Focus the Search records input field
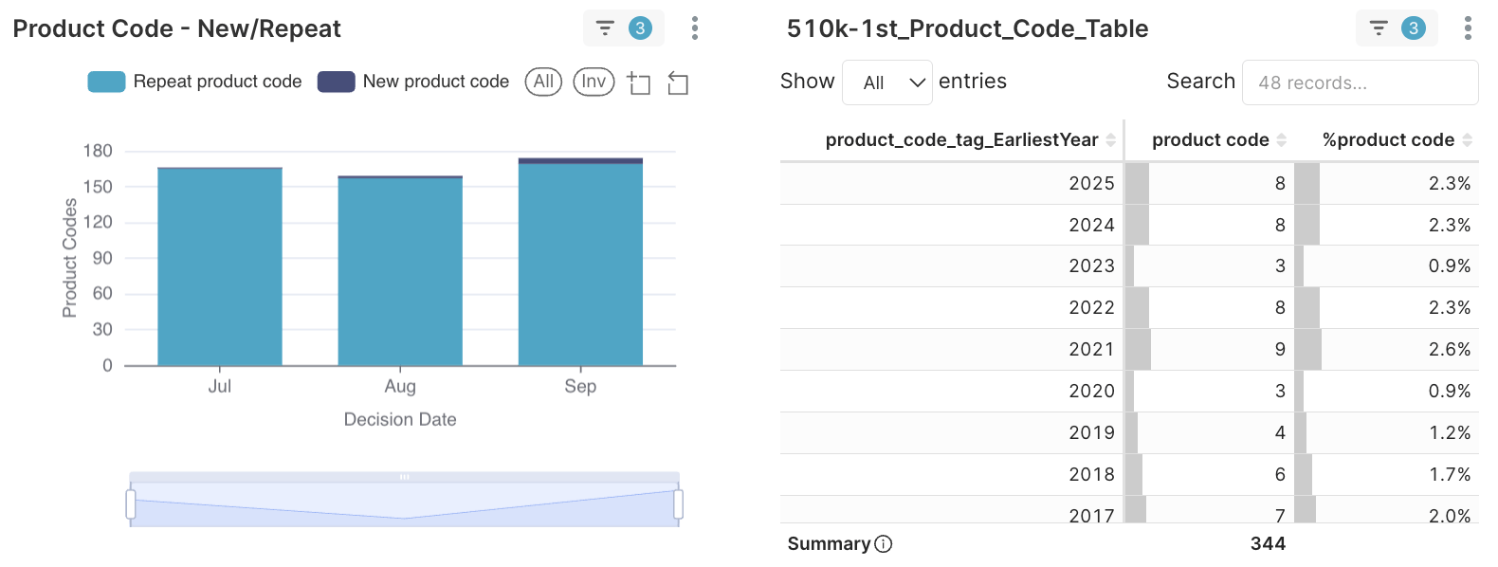 click(1360, 82)
